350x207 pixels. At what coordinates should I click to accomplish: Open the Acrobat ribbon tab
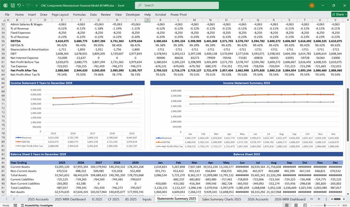(x=161, y=14)
